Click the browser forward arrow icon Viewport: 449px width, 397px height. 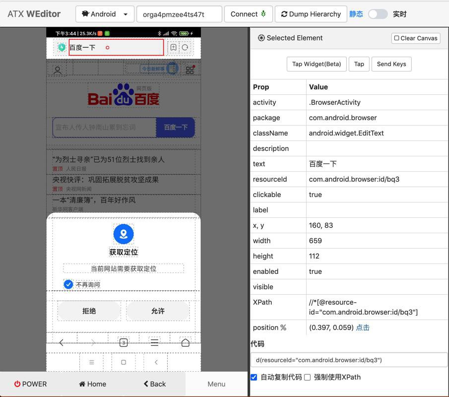(x=92, y=342)
